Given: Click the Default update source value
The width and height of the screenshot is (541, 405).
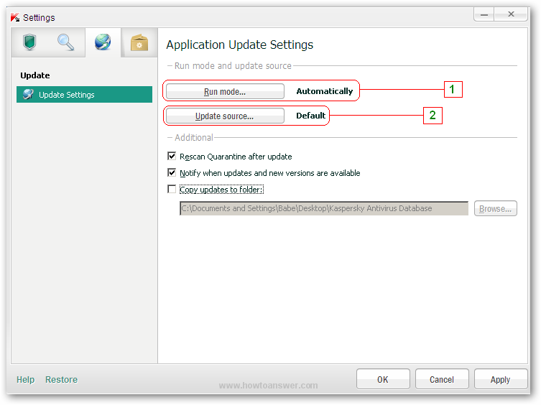Looking at the screenshot, I should pyautogui.click(x=310, y=116).
